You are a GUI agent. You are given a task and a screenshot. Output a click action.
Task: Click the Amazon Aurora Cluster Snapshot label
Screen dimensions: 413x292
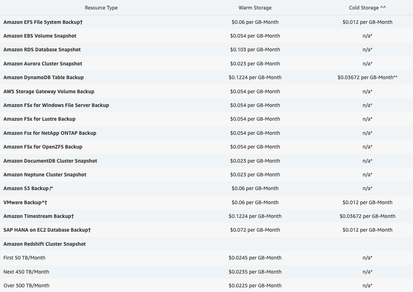tap(43, 64)
